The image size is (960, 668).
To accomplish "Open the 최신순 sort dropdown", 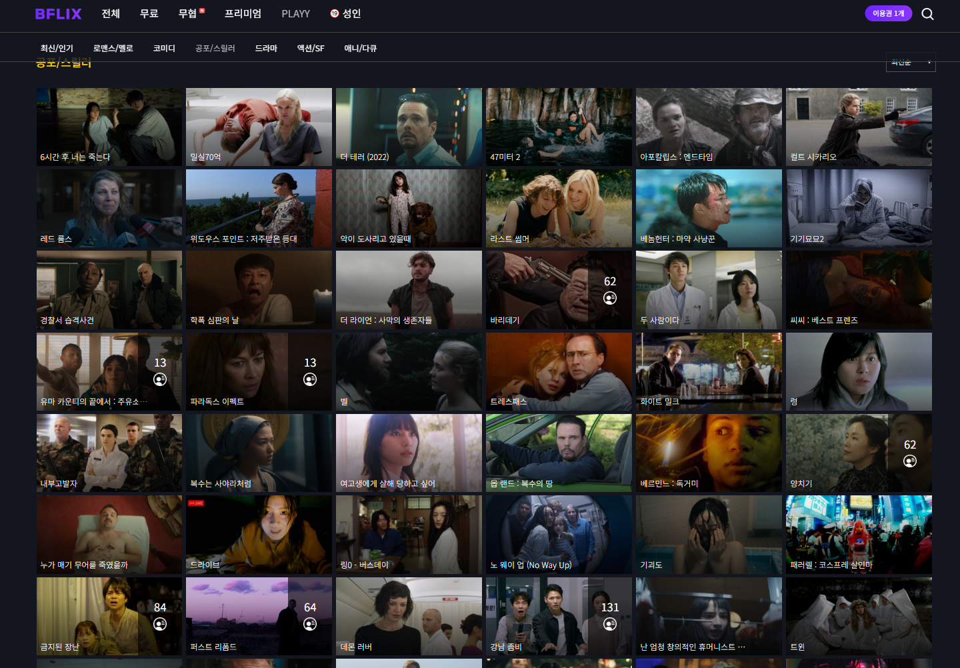I will 911,62.
